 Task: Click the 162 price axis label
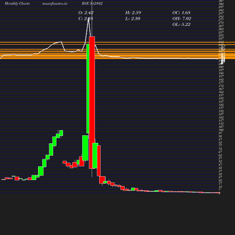(x=221, y=92)
